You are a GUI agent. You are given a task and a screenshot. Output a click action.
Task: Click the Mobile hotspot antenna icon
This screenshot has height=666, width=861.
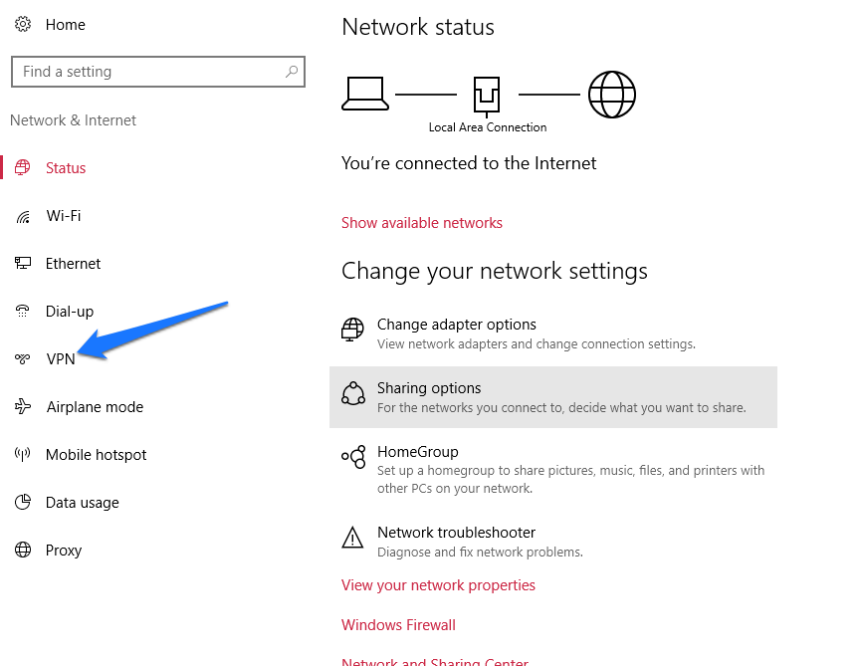pos(23,454)
